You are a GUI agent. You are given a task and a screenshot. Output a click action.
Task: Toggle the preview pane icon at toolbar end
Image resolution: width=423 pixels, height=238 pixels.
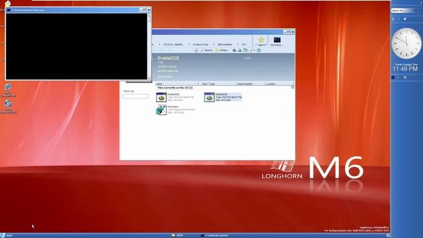point(258,50)
